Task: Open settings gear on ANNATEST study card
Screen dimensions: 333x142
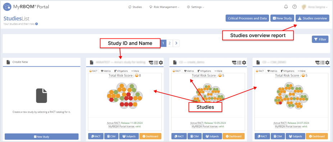Action: pyautogui.click(x=161, y=62)
